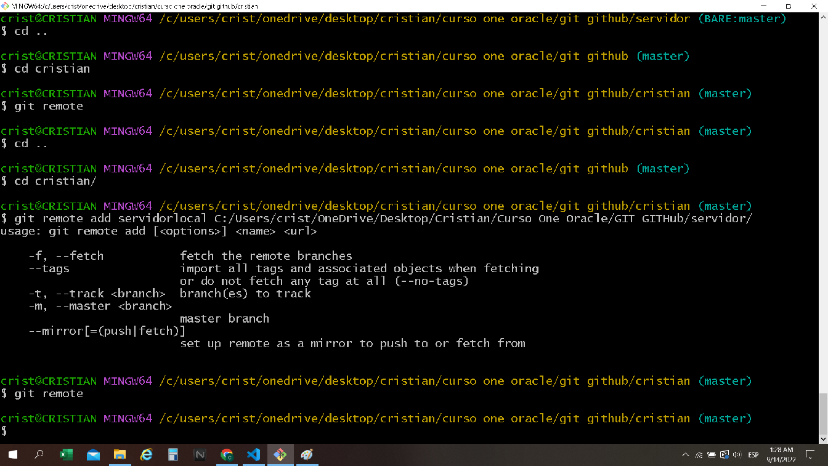Select the Git Bash taskbar icon
The height and width of the screenshot is (466, 828).
pyautogui.click(x=280, y=455)
